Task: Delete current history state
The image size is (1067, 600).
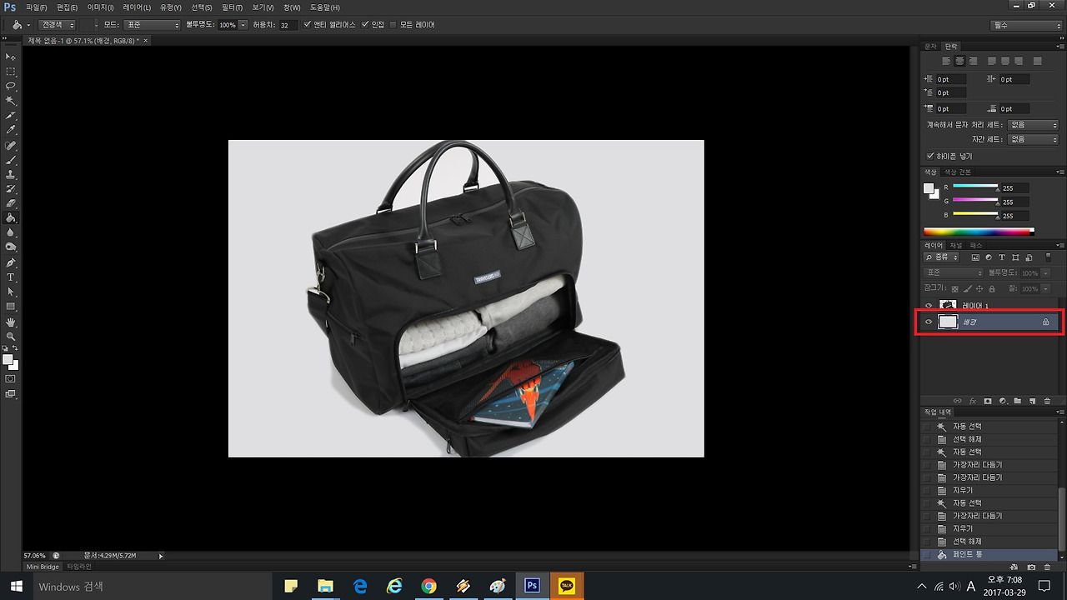Action: [1047, 567]
